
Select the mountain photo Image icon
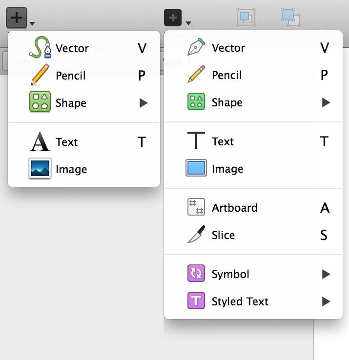click(40, 168)
